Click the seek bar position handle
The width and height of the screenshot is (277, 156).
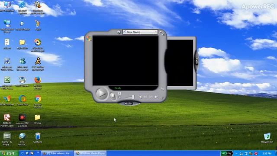point(119,93)
